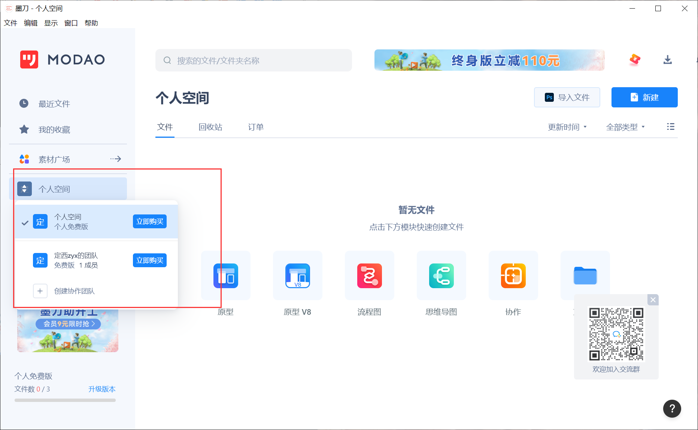
Task: Create a 原型 prototype file
Action: [226, 275]
